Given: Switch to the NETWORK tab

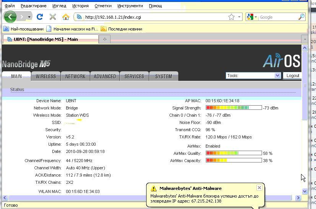Looking at the screenshot, I should pyautogui.click(x=75, y=76).
